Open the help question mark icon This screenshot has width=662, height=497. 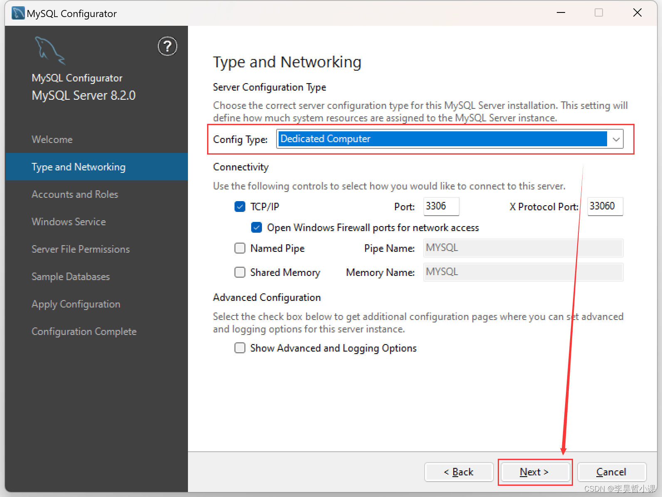click(x=168, y=46)
